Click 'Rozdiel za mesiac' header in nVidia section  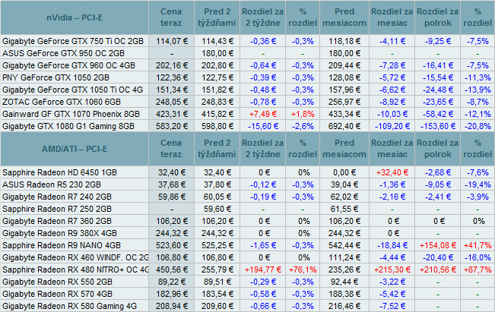[392, 17]
